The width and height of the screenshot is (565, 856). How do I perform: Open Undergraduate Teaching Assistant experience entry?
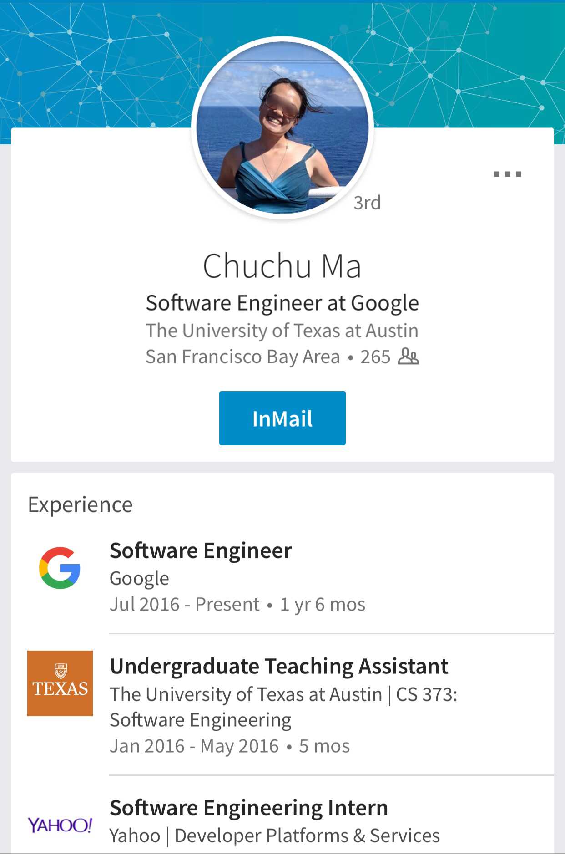[279, 666]
